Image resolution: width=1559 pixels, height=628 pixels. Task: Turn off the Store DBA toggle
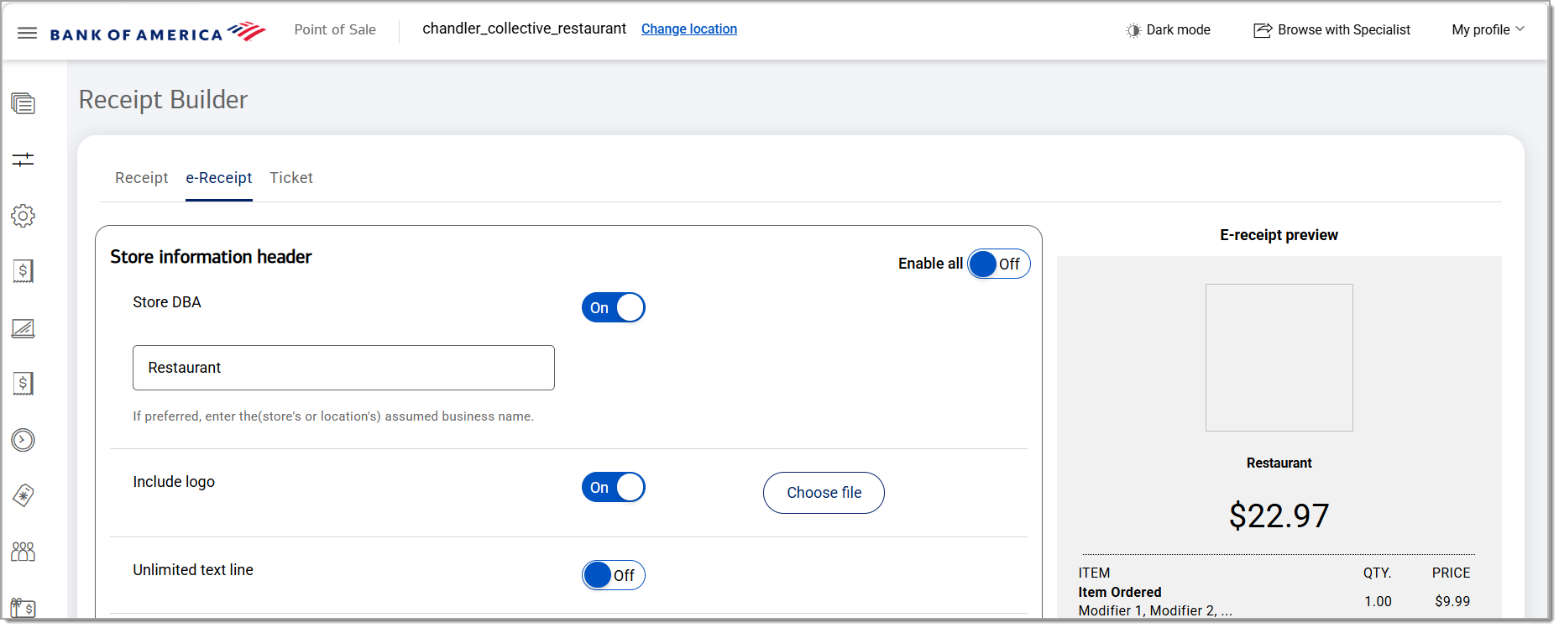(x=614, y=308)
